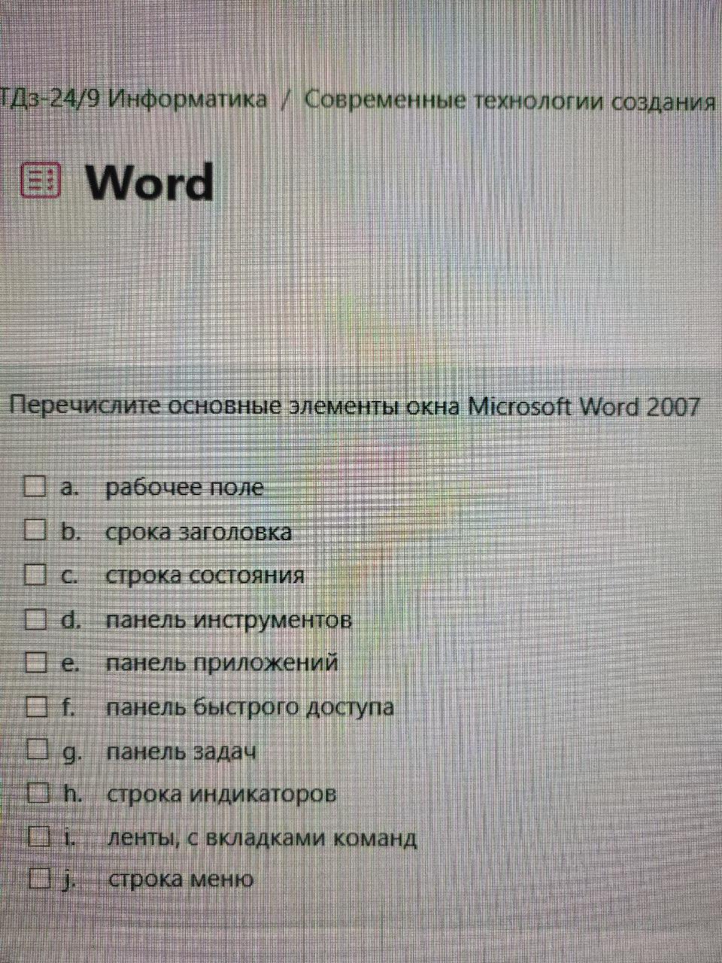This screenshot has width=722, height=963.
Task: Click the строка состояния answer label
Action: pos(205,576)
